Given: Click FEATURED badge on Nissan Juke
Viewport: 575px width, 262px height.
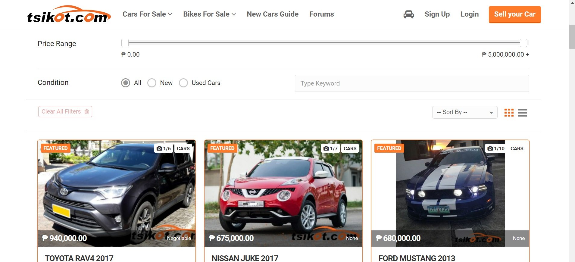Looking at the screenshot, I should [222, 148].
